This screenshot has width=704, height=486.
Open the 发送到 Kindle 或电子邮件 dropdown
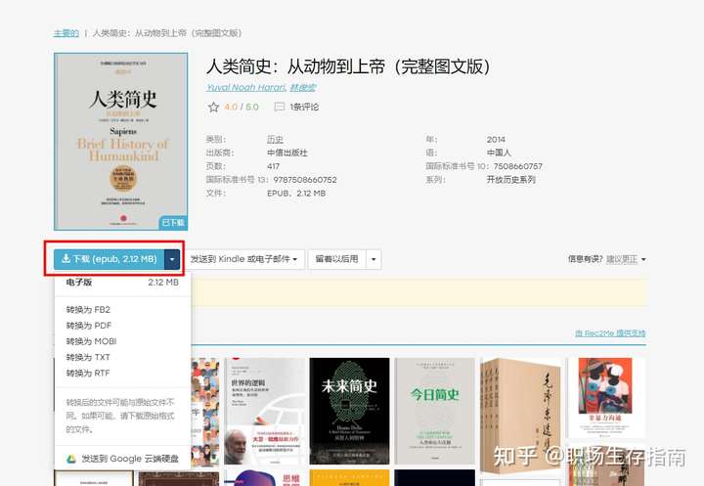243,259
